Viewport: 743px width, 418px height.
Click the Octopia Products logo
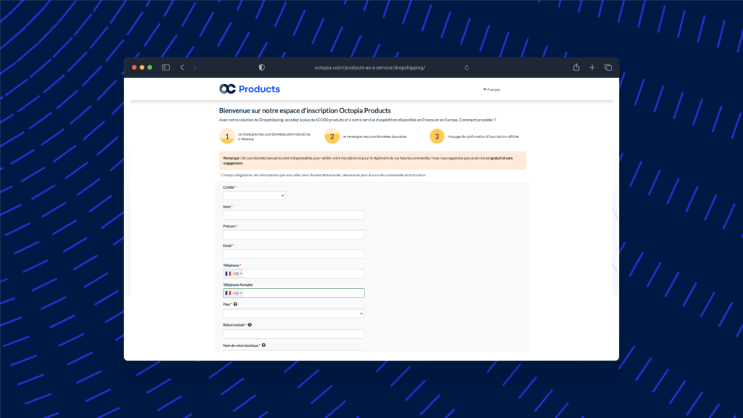pos(249,89)
